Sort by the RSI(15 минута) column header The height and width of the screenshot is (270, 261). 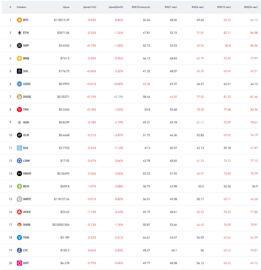141,7
